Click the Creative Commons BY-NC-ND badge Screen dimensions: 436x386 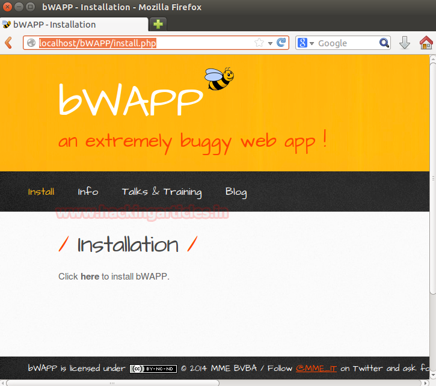[x=153, y=369]
